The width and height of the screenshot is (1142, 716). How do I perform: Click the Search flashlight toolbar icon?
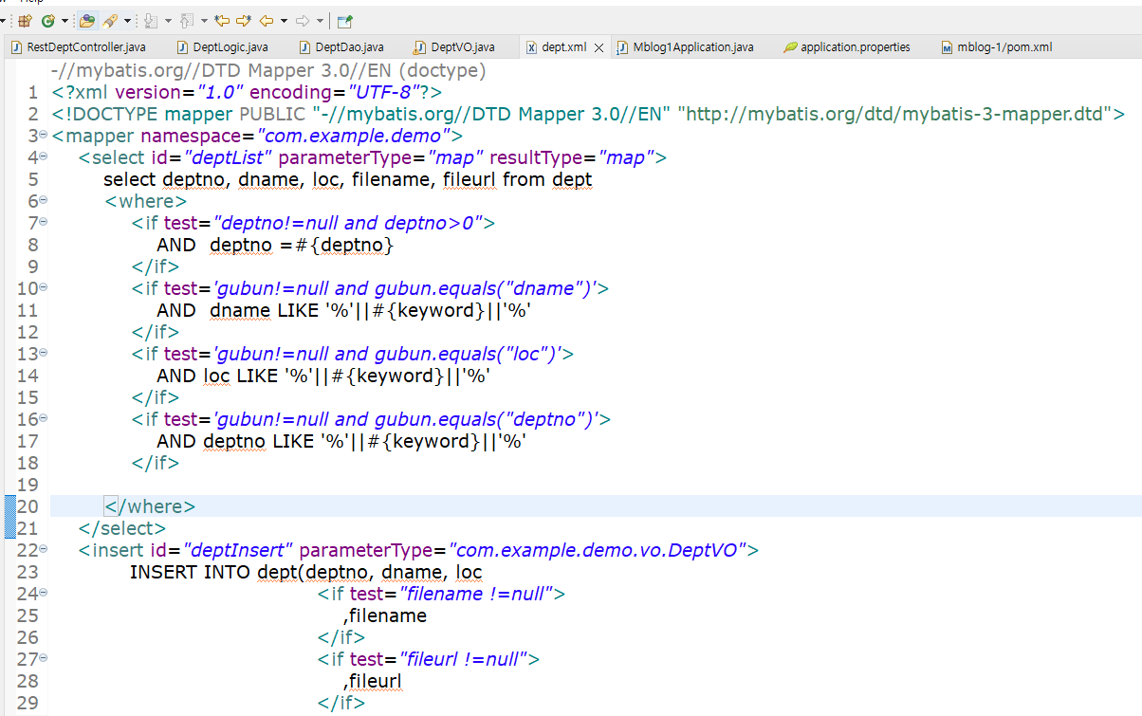110,21
